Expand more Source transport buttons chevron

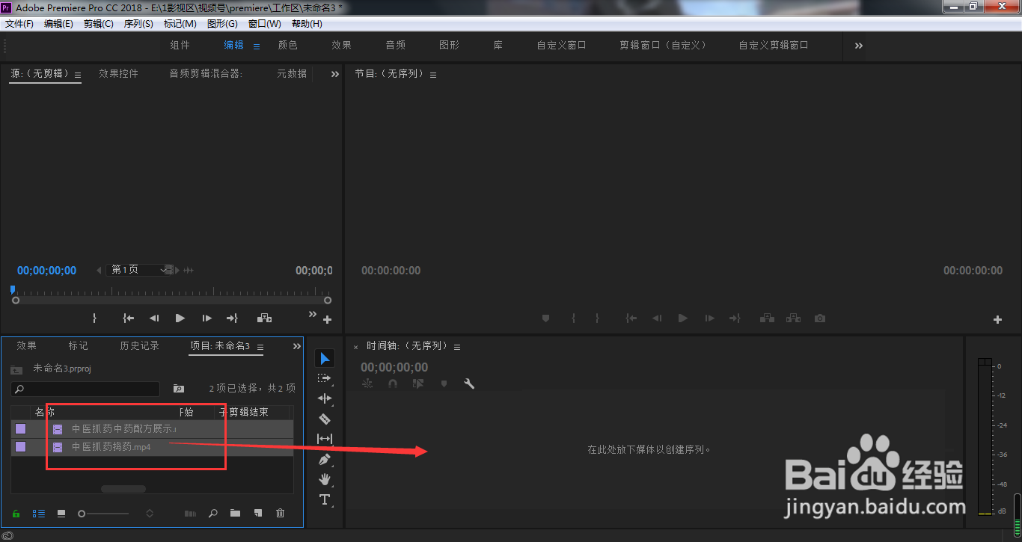[x=313, y=314]
